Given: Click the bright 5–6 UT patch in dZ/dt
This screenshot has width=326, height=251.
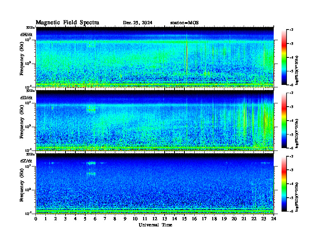Looking at the screenshot, I should coord(91,163).
